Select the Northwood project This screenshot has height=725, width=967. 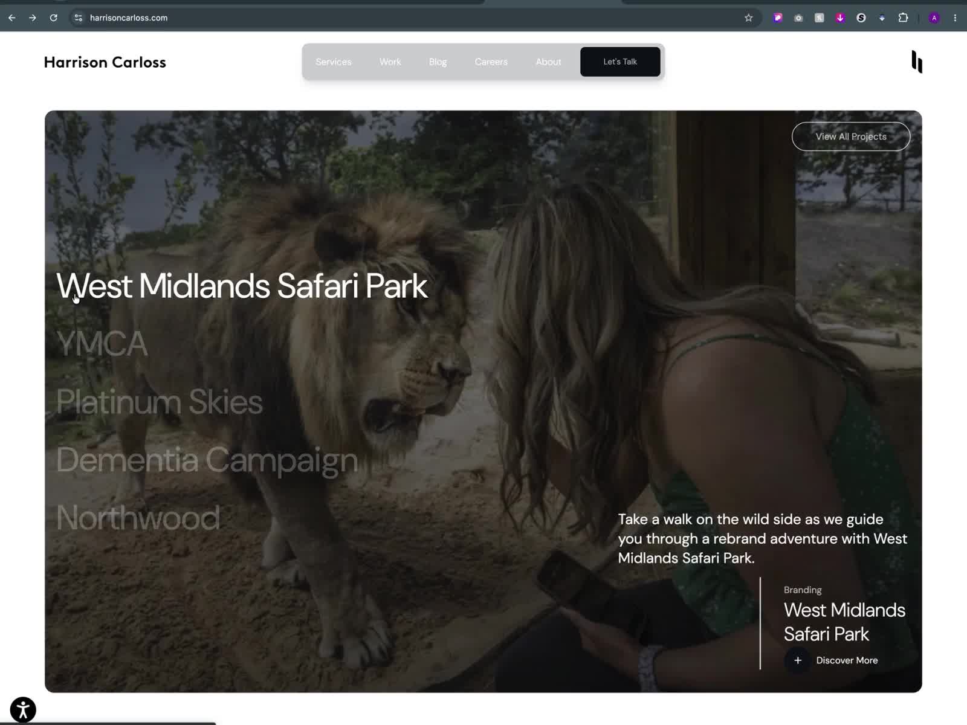pos(138,518)
